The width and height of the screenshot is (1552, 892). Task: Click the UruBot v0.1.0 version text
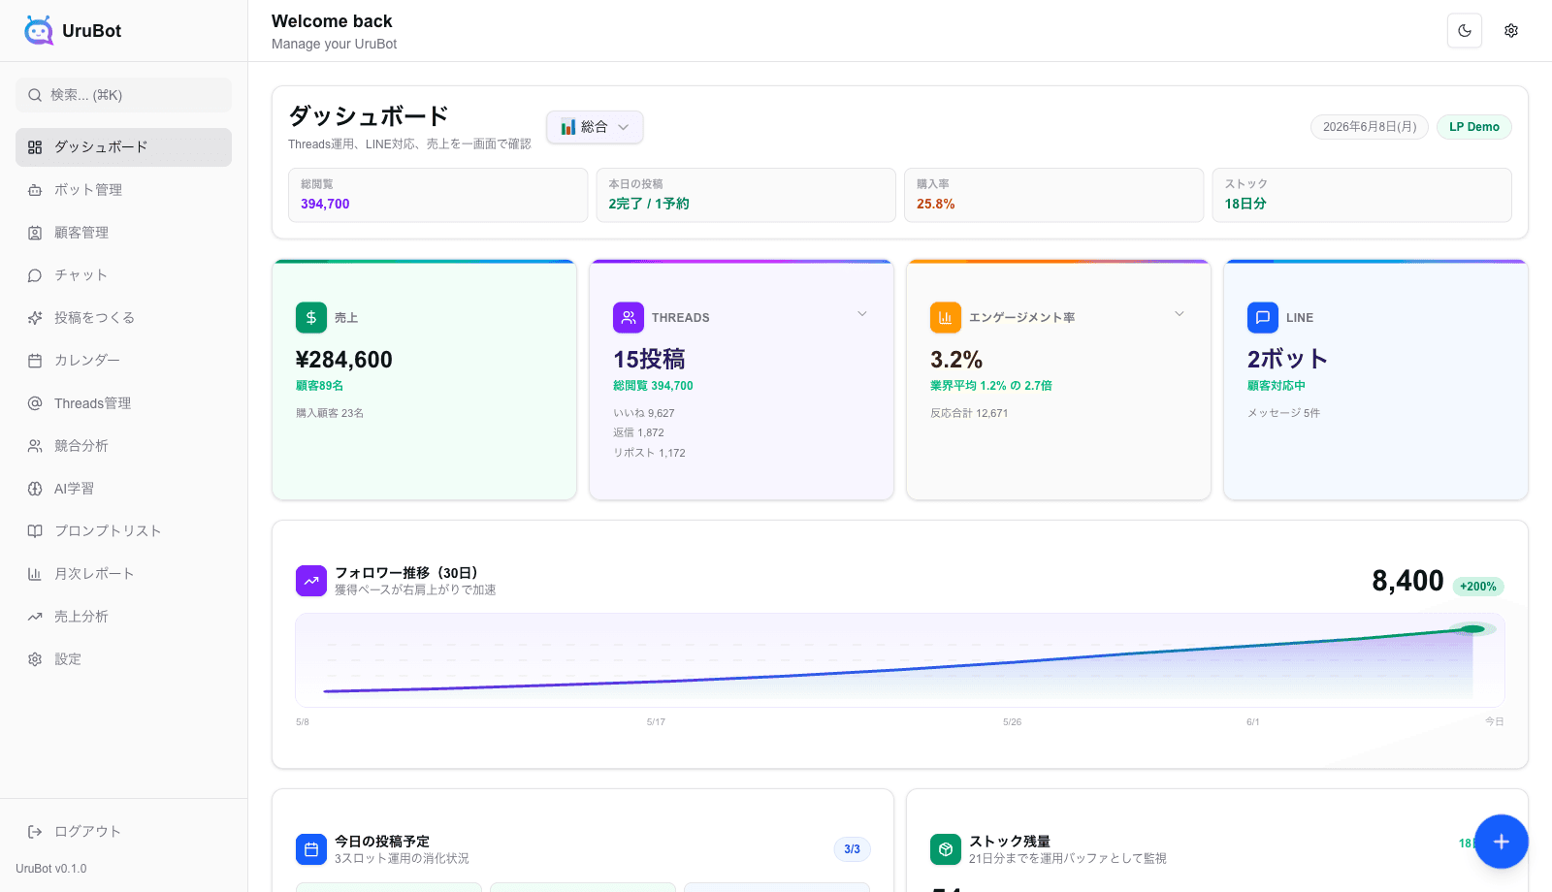tap(51, 869)
